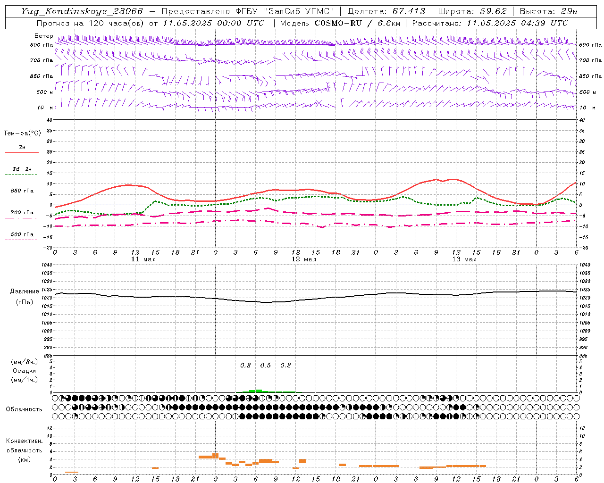The height and width of the screenshot is (483, 604).
Task: Click the 700 гПа temperature legend entry
Action: pos(22,213)
